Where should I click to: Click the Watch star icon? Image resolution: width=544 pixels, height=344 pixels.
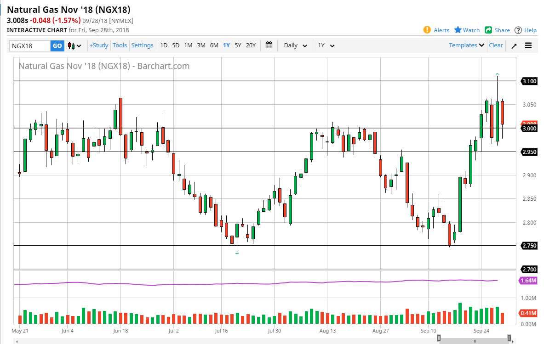click(x=458, y=30)
